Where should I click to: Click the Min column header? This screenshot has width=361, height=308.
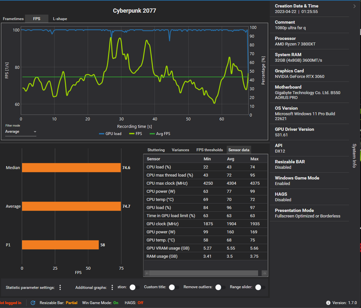207,159
